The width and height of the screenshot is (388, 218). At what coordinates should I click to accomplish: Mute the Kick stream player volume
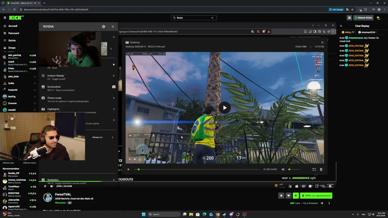coord(52,186)
